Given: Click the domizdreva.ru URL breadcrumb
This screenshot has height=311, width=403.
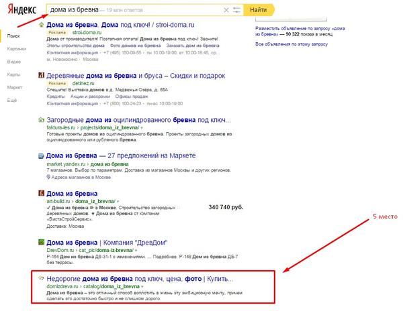Looking at the screenshot, I should (93, 286).
